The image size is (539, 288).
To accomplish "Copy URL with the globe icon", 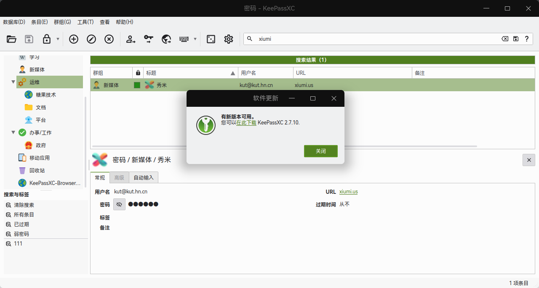I will [166, 39].
